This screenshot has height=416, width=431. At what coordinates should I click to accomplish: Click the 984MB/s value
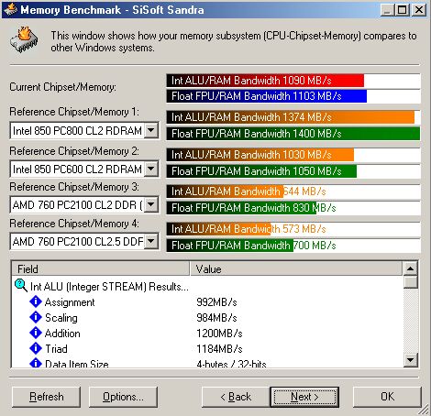216,318
